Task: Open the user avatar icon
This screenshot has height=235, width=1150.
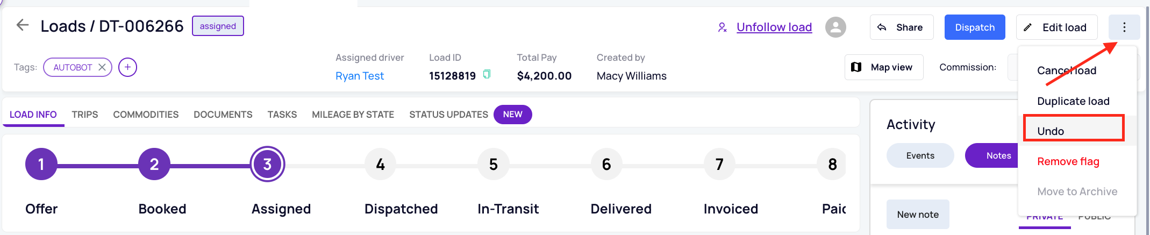Action: (x=835, y=27)
